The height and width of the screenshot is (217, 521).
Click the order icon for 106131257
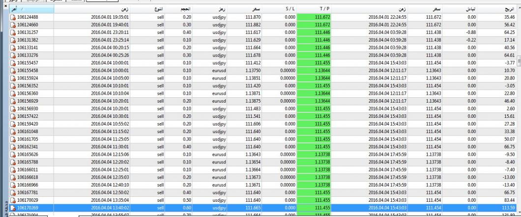[x=12, y=31]
